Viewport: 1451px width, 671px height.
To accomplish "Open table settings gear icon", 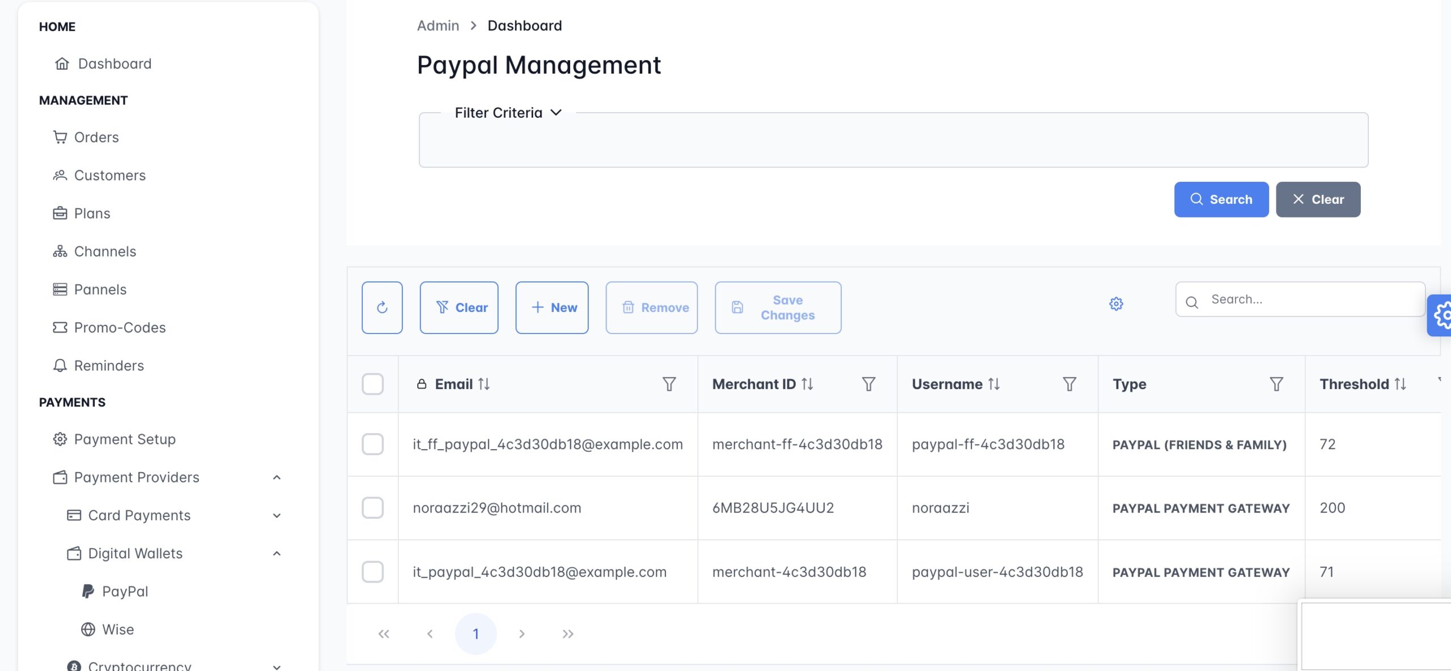I will click(x=1116, y=304).
